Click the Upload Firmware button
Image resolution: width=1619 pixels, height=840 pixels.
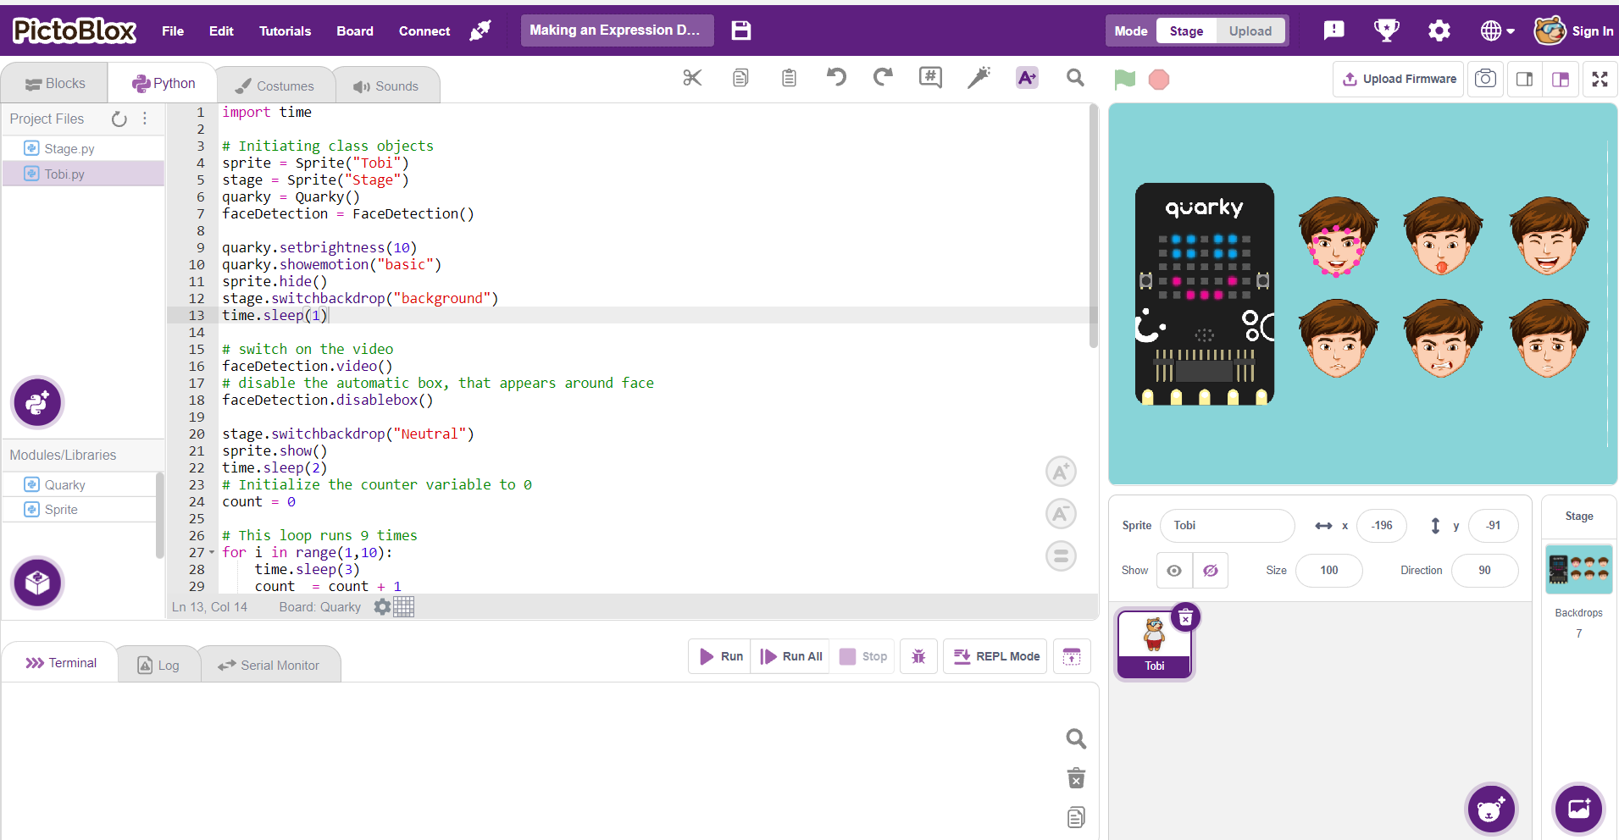coord(1399,79)
